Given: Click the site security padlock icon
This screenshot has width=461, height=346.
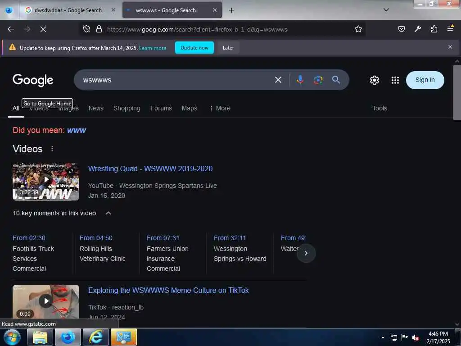Looking at the screenshot, I should pos(99,29).
